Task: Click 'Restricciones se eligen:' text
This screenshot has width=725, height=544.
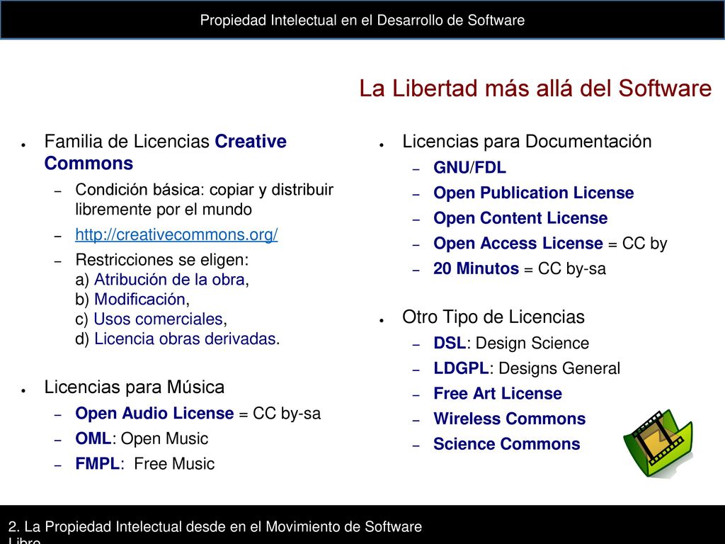Action: click(162, 260)
